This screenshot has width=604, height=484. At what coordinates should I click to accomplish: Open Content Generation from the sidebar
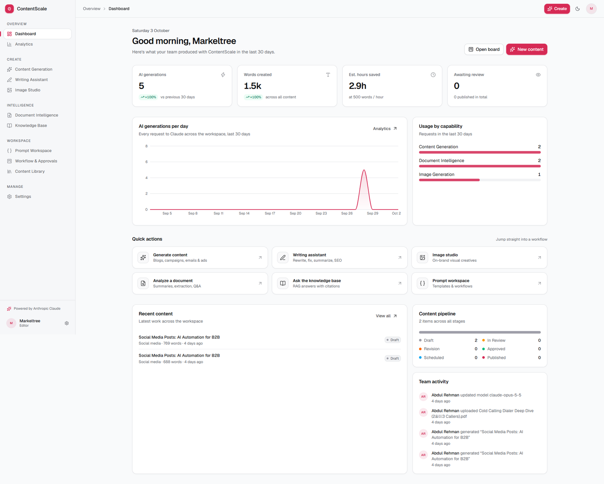click(38, 69)
